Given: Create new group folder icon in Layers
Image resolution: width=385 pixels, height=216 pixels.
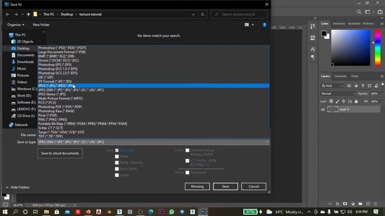Looking at the screenshot, I should (360, 204).
